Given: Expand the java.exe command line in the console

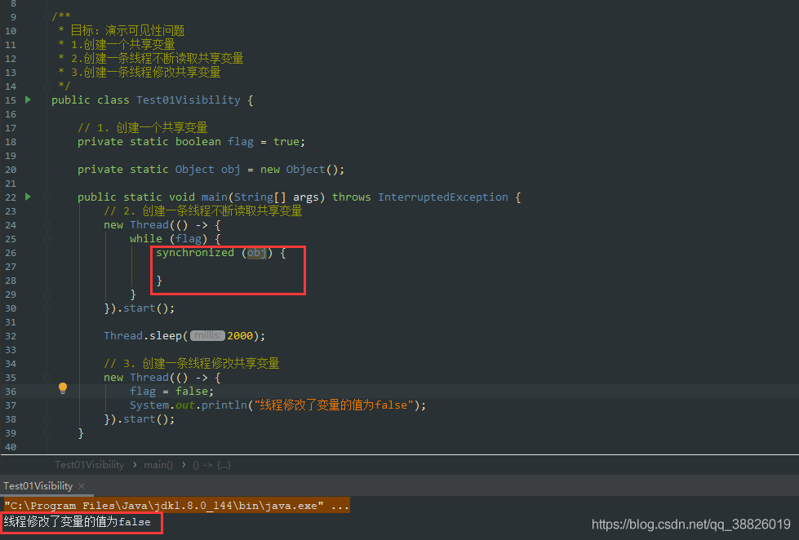Looking at the screenshot, I should pyautogui.click(x=177, y=506).
